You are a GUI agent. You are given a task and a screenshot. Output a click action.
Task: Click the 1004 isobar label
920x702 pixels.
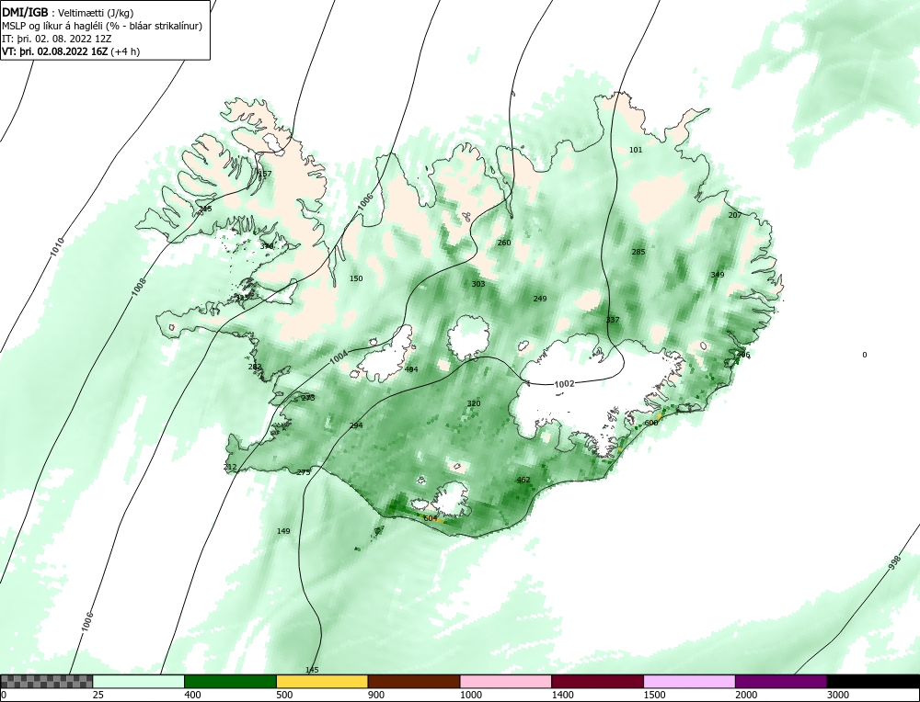point(339,357)
